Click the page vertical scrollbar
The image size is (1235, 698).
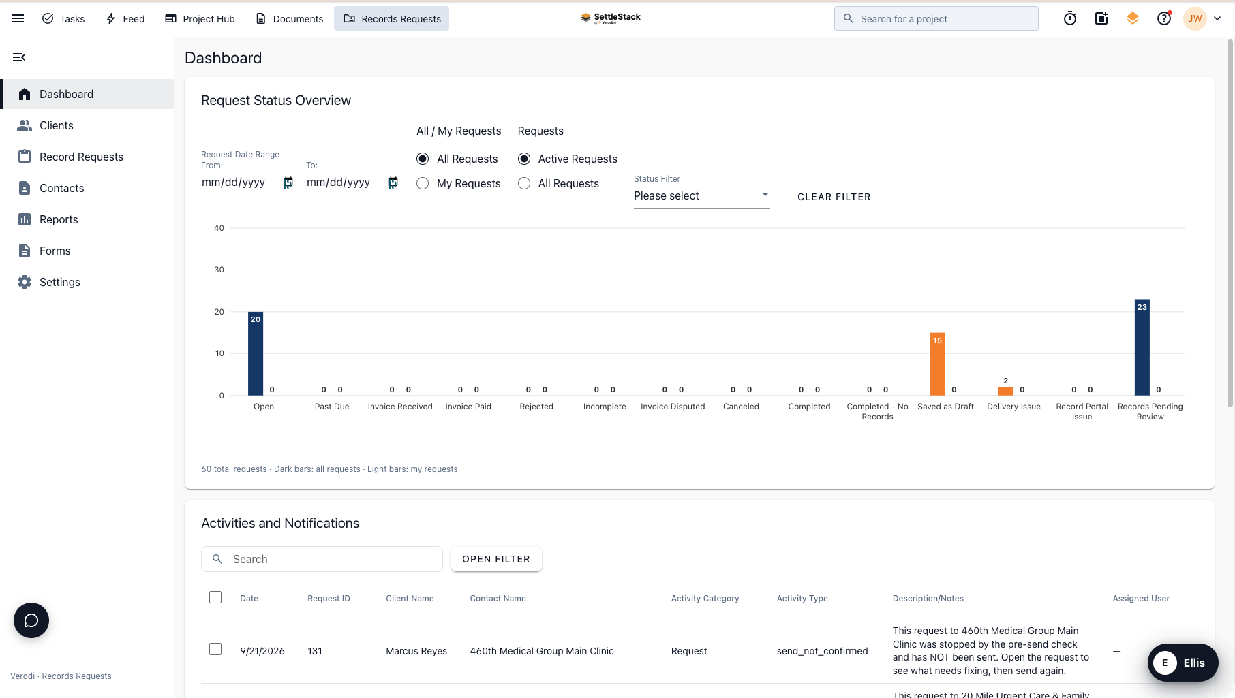1230,223
